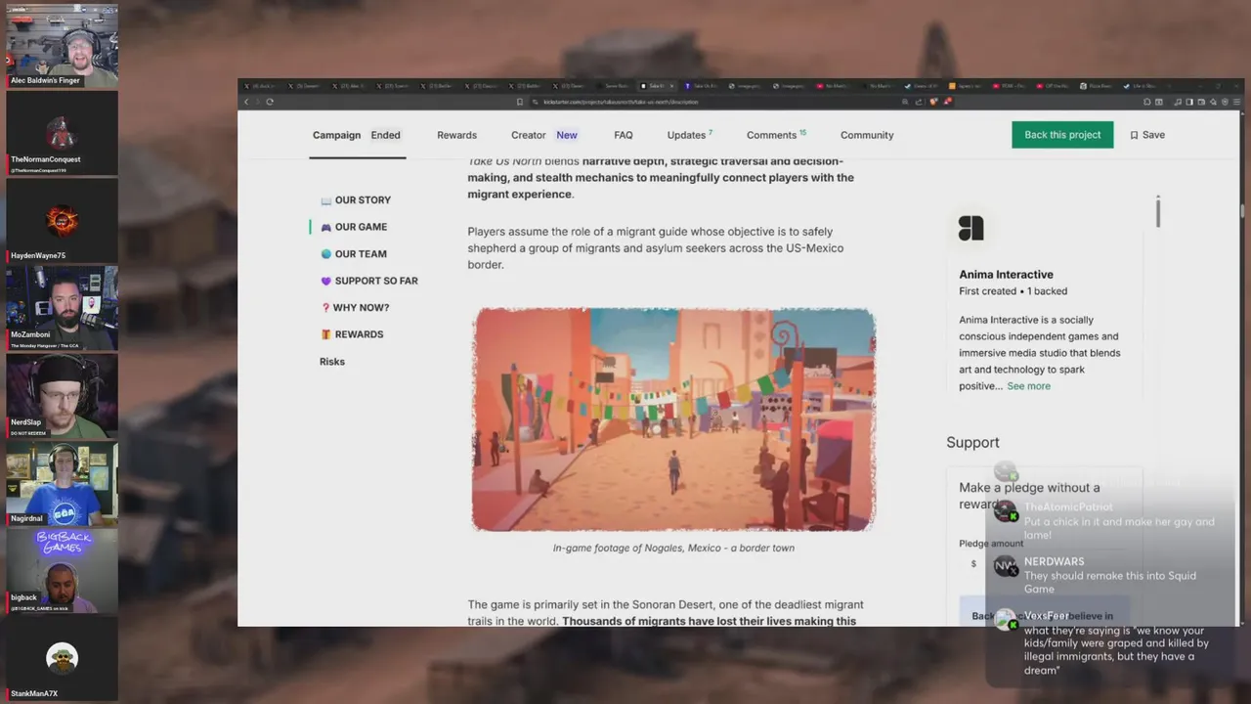The width and height of the screenshot is (1251, 704).
Task: Click the NERDWARS chat avatar
Action: pos(1005,566)
